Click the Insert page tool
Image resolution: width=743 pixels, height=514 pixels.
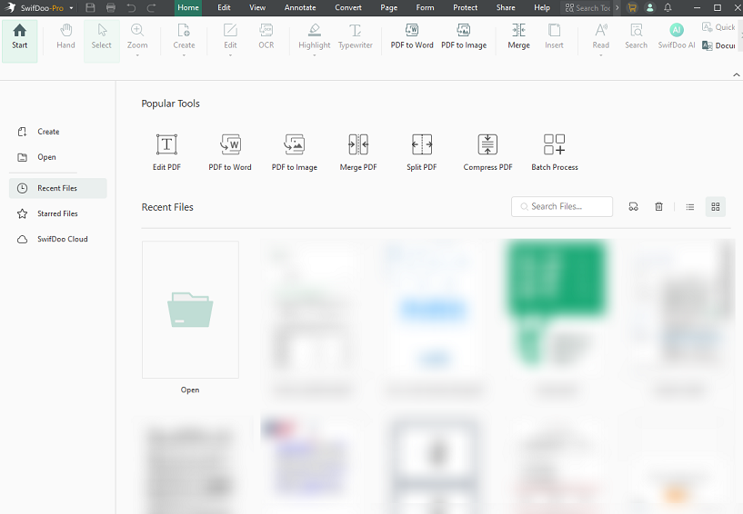point(554,36)
